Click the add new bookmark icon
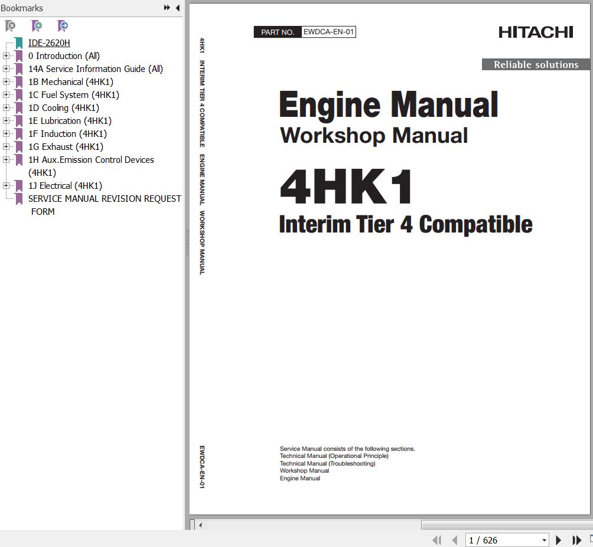Screen dimensions: 593x547 click(x=36, y=26)
